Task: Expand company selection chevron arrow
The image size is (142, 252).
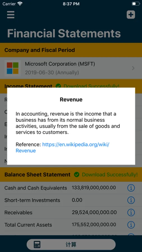Action: pos(133,68)
